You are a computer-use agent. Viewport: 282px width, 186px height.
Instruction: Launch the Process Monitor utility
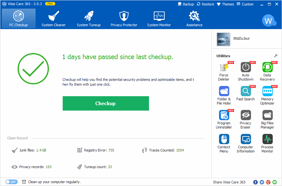267,143
